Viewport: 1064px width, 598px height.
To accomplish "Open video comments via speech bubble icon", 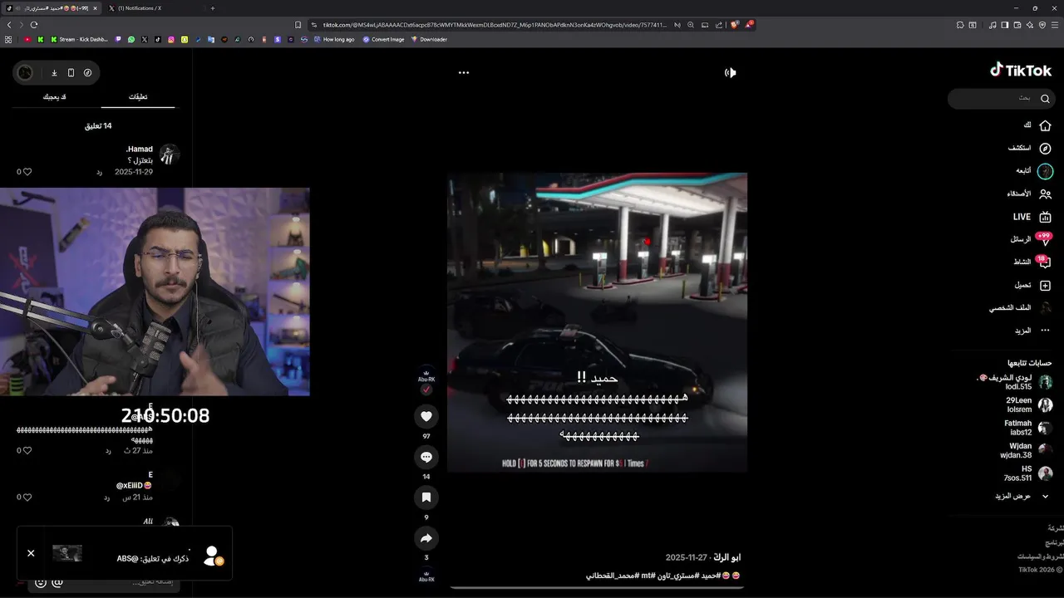I will [x=426, y=457].
